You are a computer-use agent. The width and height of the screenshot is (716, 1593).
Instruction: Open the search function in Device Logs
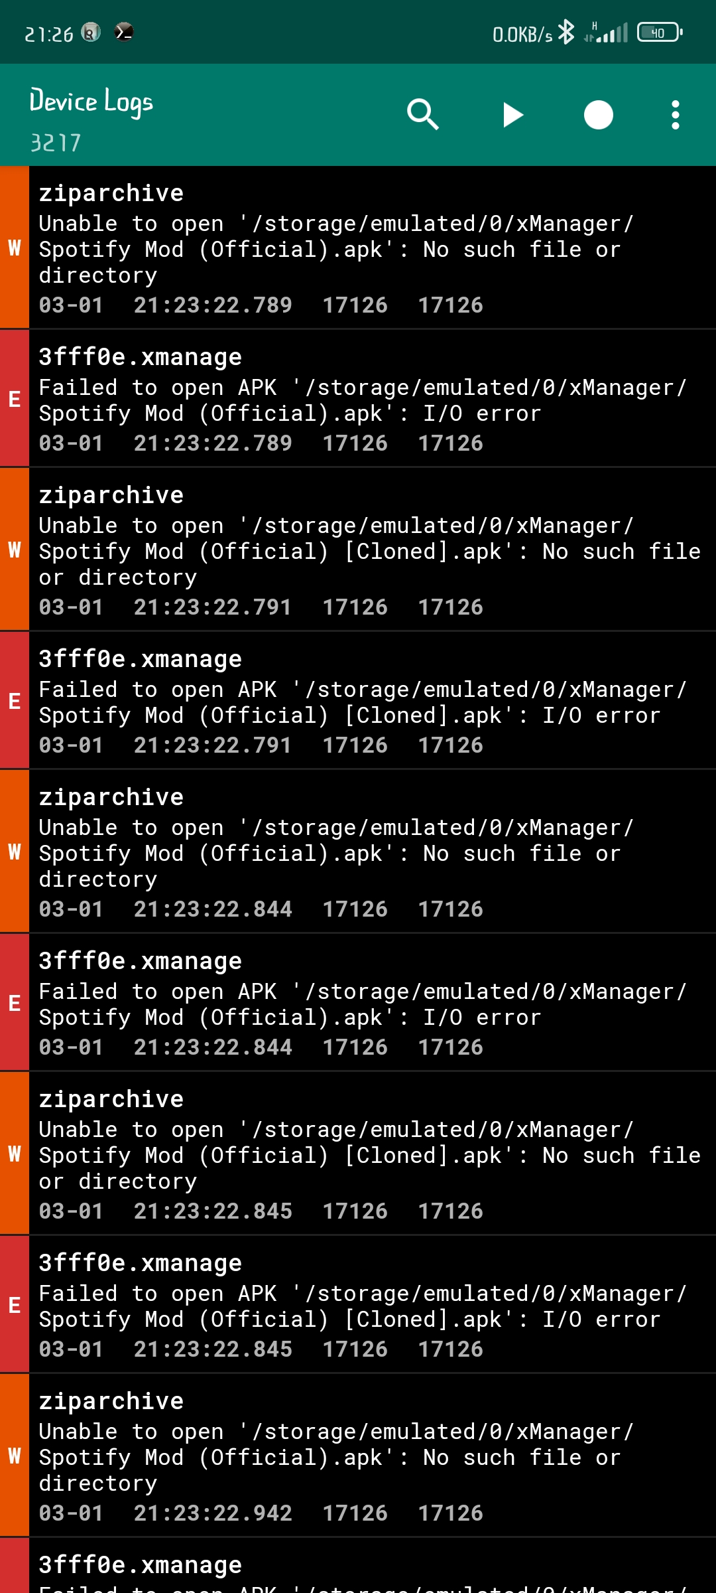423,114
